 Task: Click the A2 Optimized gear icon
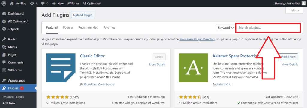pyautogui.click(x=4, y=21)
